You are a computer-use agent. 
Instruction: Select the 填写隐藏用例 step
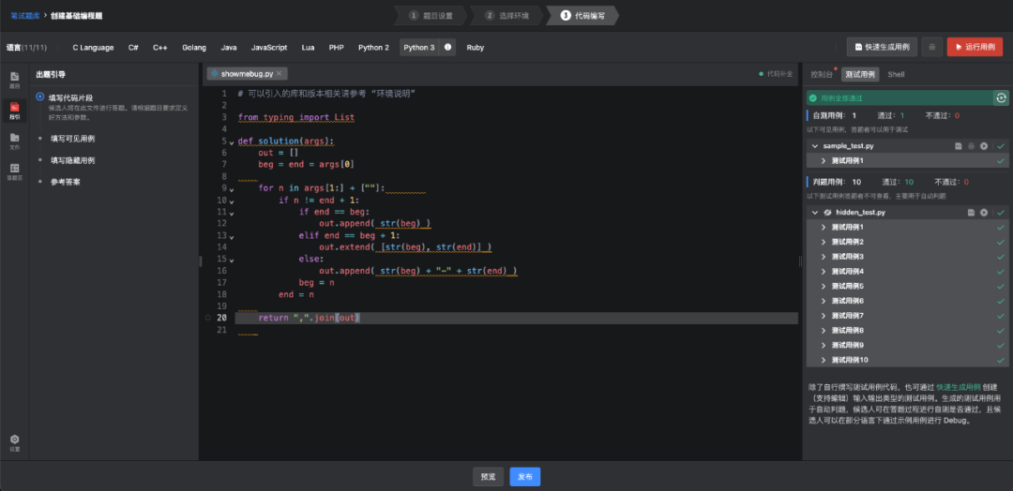click(73, 160)
